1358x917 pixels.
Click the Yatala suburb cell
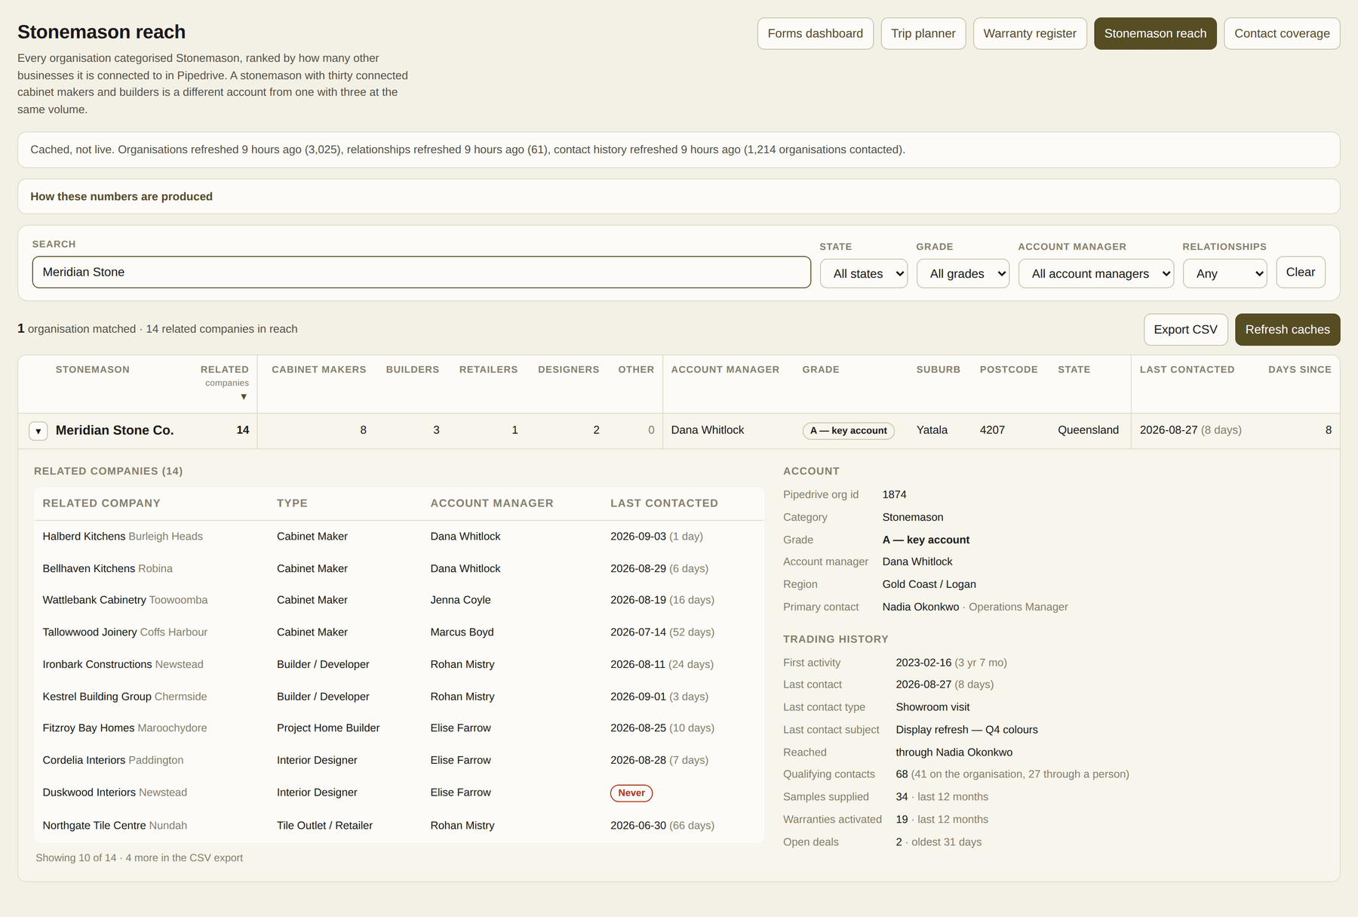[x=932, y=430]
